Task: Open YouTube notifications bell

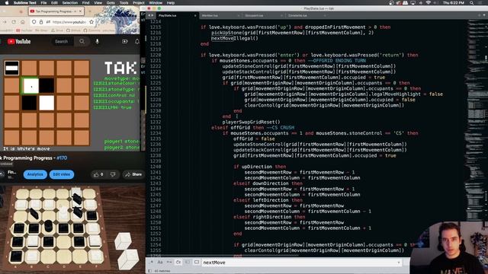Action: pos(137,41)
